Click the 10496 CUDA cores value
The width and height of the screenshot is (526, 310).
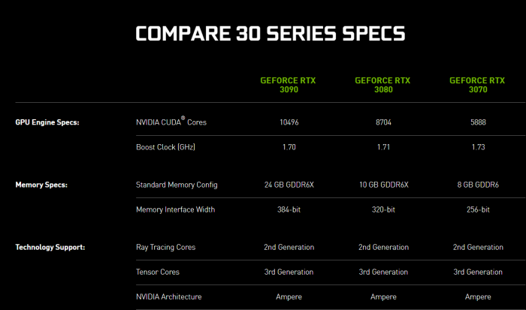click(x=289, y=122)
